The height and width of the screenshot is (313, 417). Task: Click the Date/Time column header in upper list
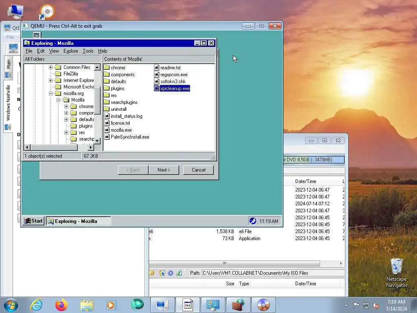305,181
